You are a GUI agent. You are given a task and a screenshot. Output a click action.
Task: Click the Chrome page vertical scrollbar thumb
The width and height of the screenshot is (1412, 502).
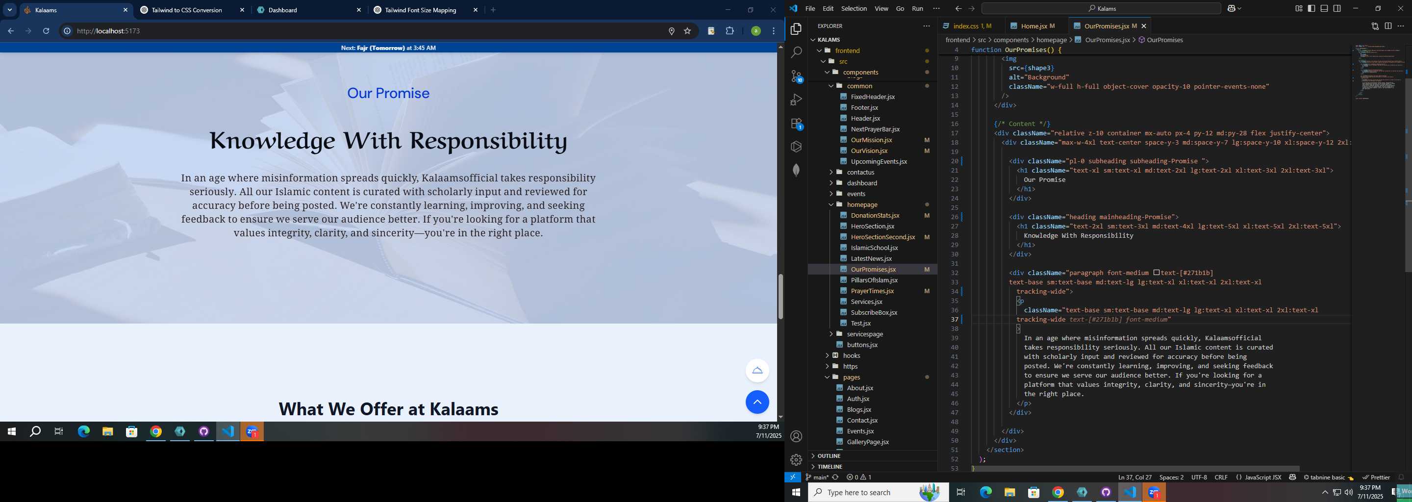780,297
